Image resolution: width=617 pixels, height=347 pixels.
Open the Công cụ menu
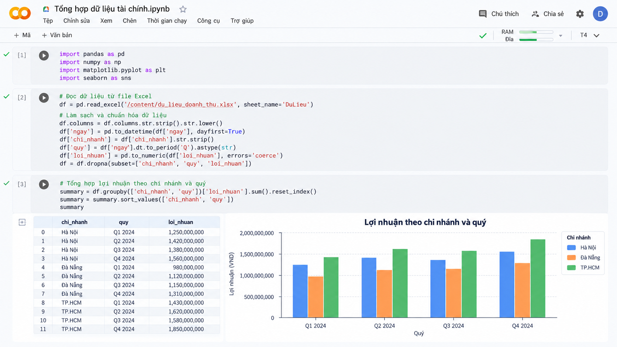[x=208, y=21]
